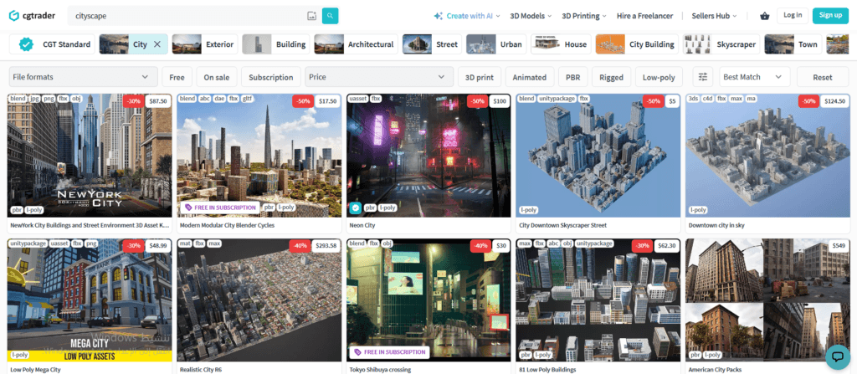Click Free in Subscription badge on Modern Modular City
This screenshot has width=857, height=374.
[x=220, y=207]
